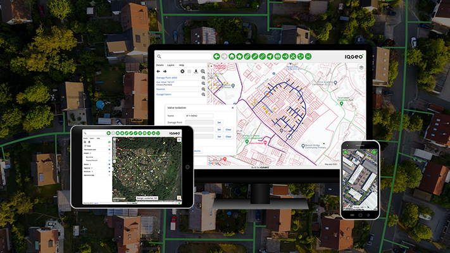Switch to the Layers tab on monitor
This screenshot has height=253, width=450.
(170, 65)
